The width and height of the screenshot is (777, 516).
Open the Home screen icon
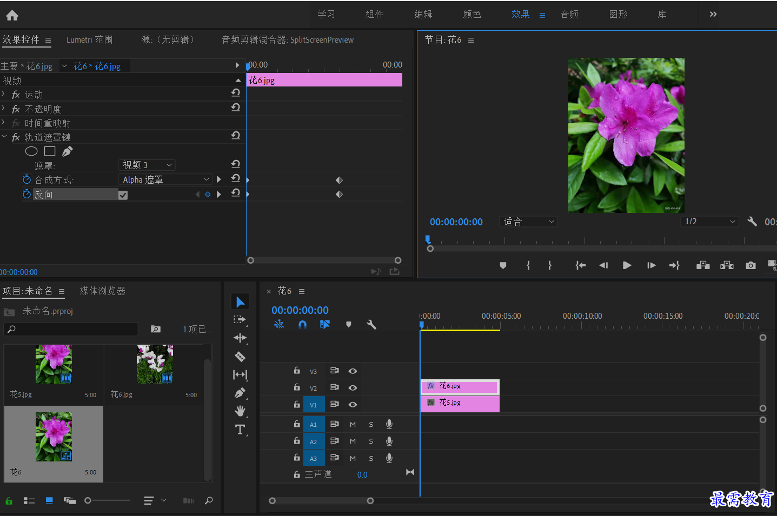(x=12, y=15)
